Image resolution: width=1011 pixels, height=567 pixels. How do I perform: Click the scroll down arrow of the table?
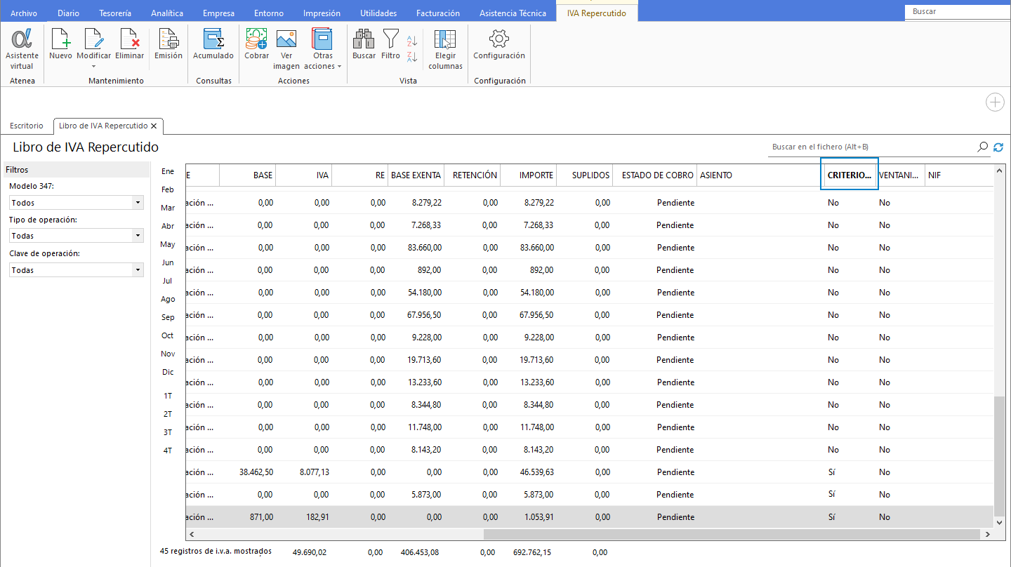pos(999,523)
